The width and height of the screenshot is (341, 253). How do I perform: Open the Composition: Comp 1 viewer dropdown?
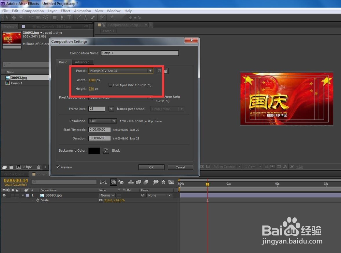(146, 25)
